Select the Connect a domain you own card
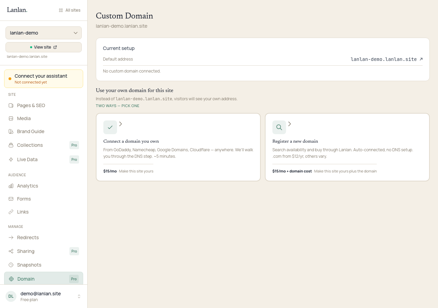The height and width of the screenshot is (308, 438). [178, 147]
